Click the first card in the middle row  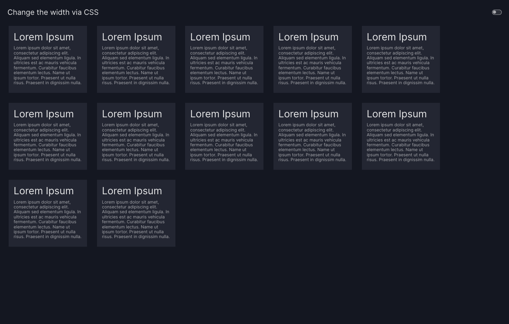[x=48, y=136]
